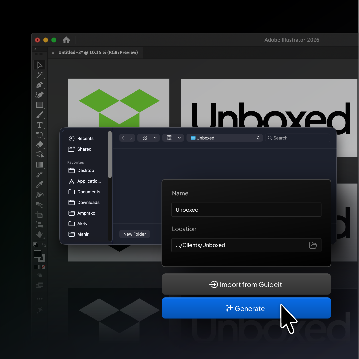Select the Magic Wand tool
This screenshot has width=359, height=359.
tap(40, 75)
